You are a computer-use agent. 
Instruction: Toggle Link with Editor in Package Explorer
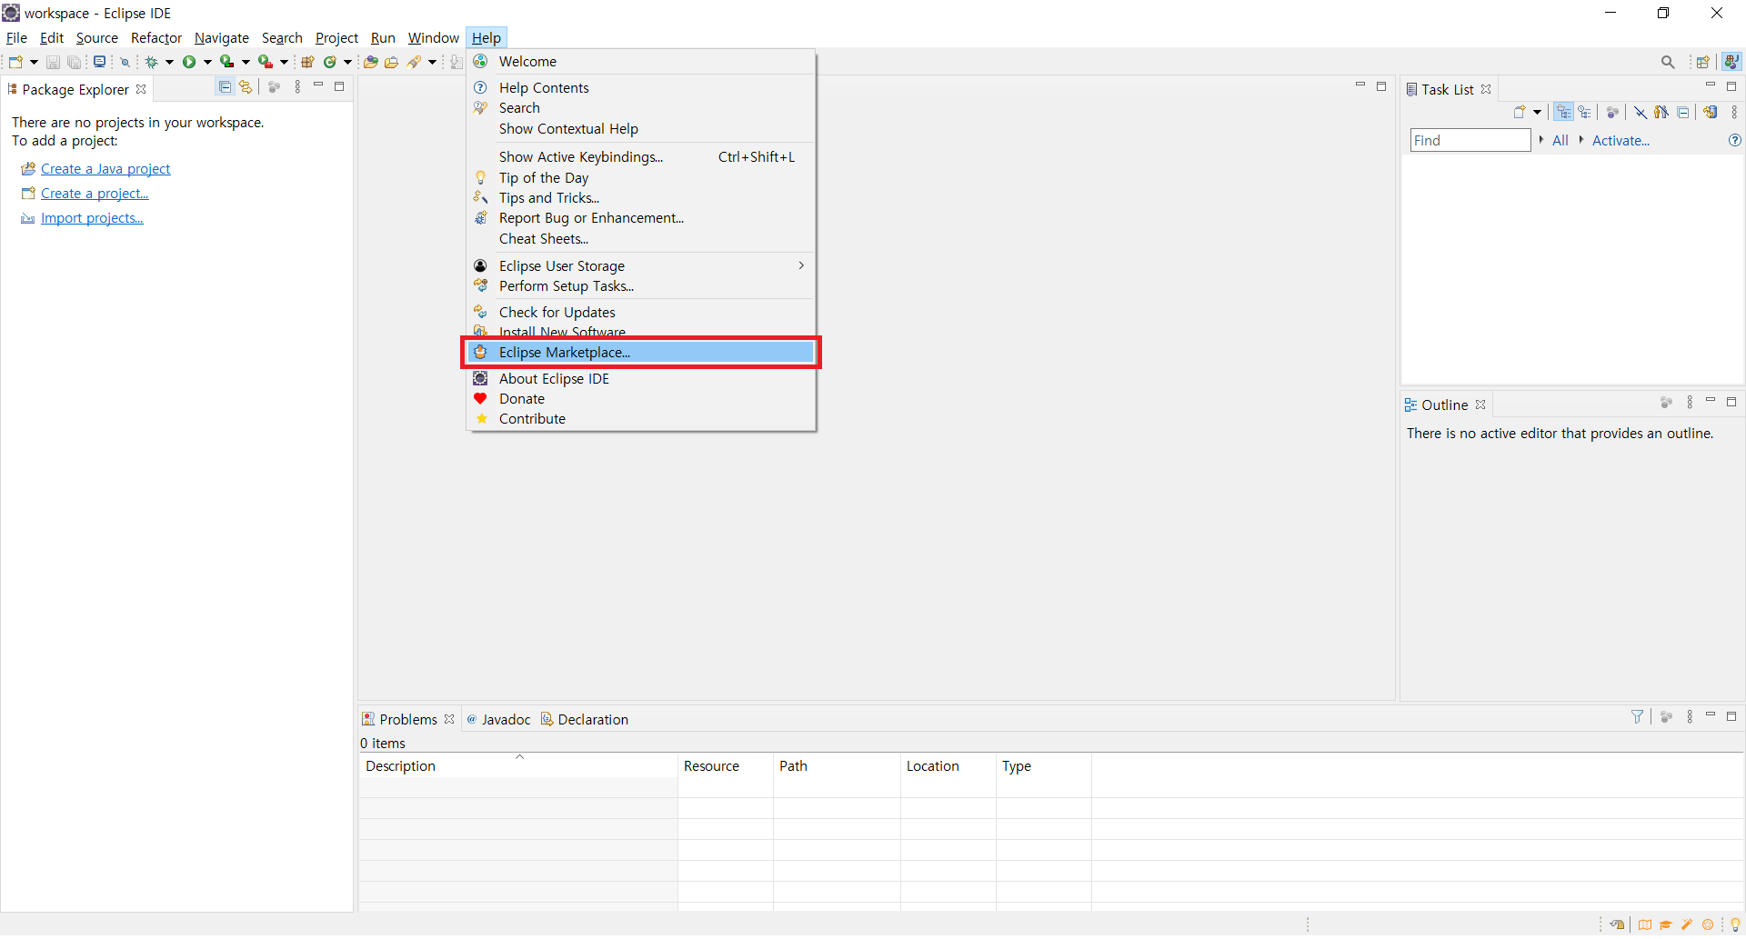pos(246,87)
